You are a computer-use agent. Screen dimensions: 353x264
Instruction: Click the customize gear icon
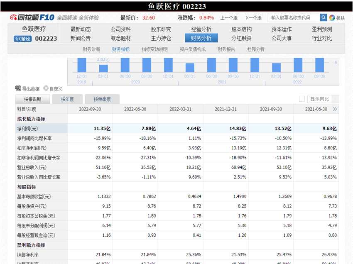pos(46,88)
